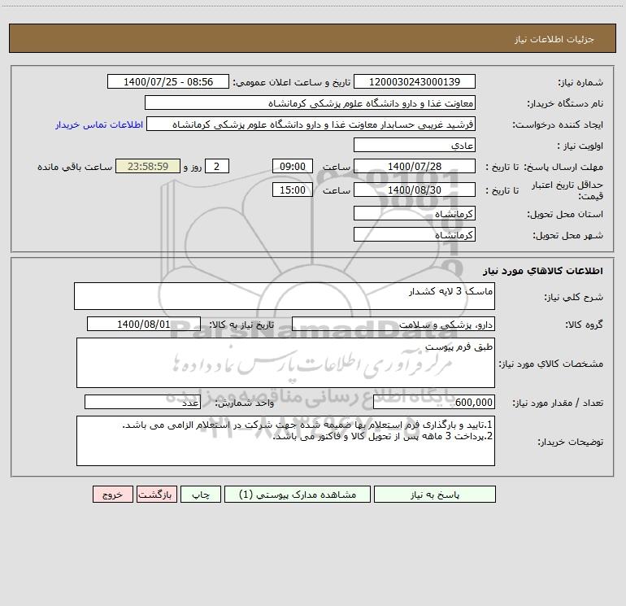Click price validity date 1400/08/30
Screen dimensions: 626x606
pos(415,190)
